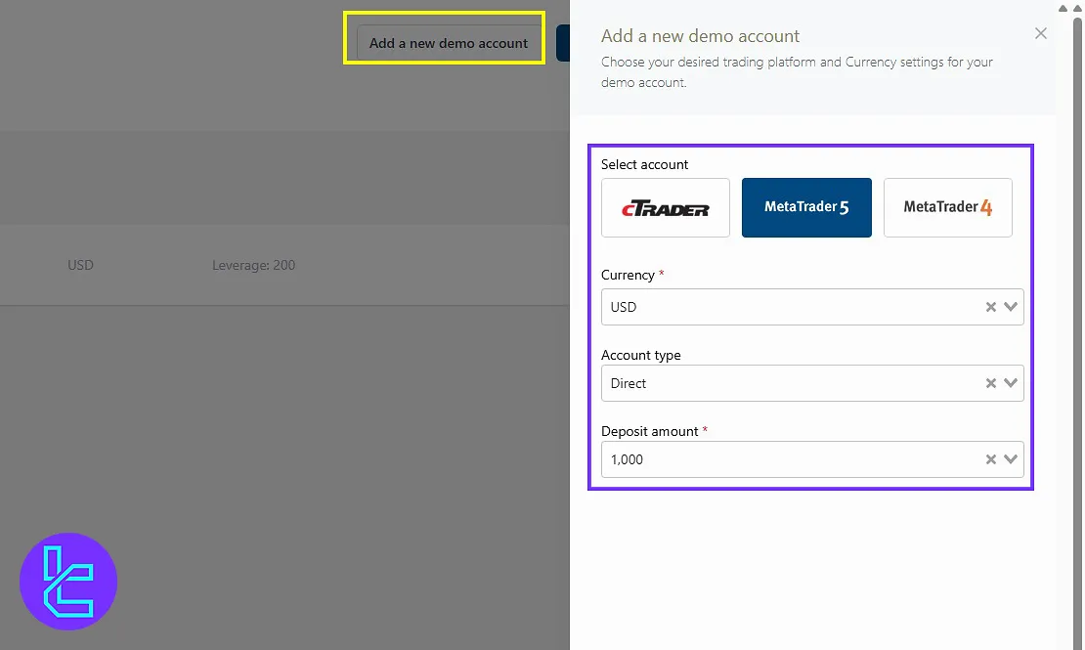Close the Add a new demo account panel
This screenshot has width=1085, height=650.
pyautogui.click(x=1041, y=33)
